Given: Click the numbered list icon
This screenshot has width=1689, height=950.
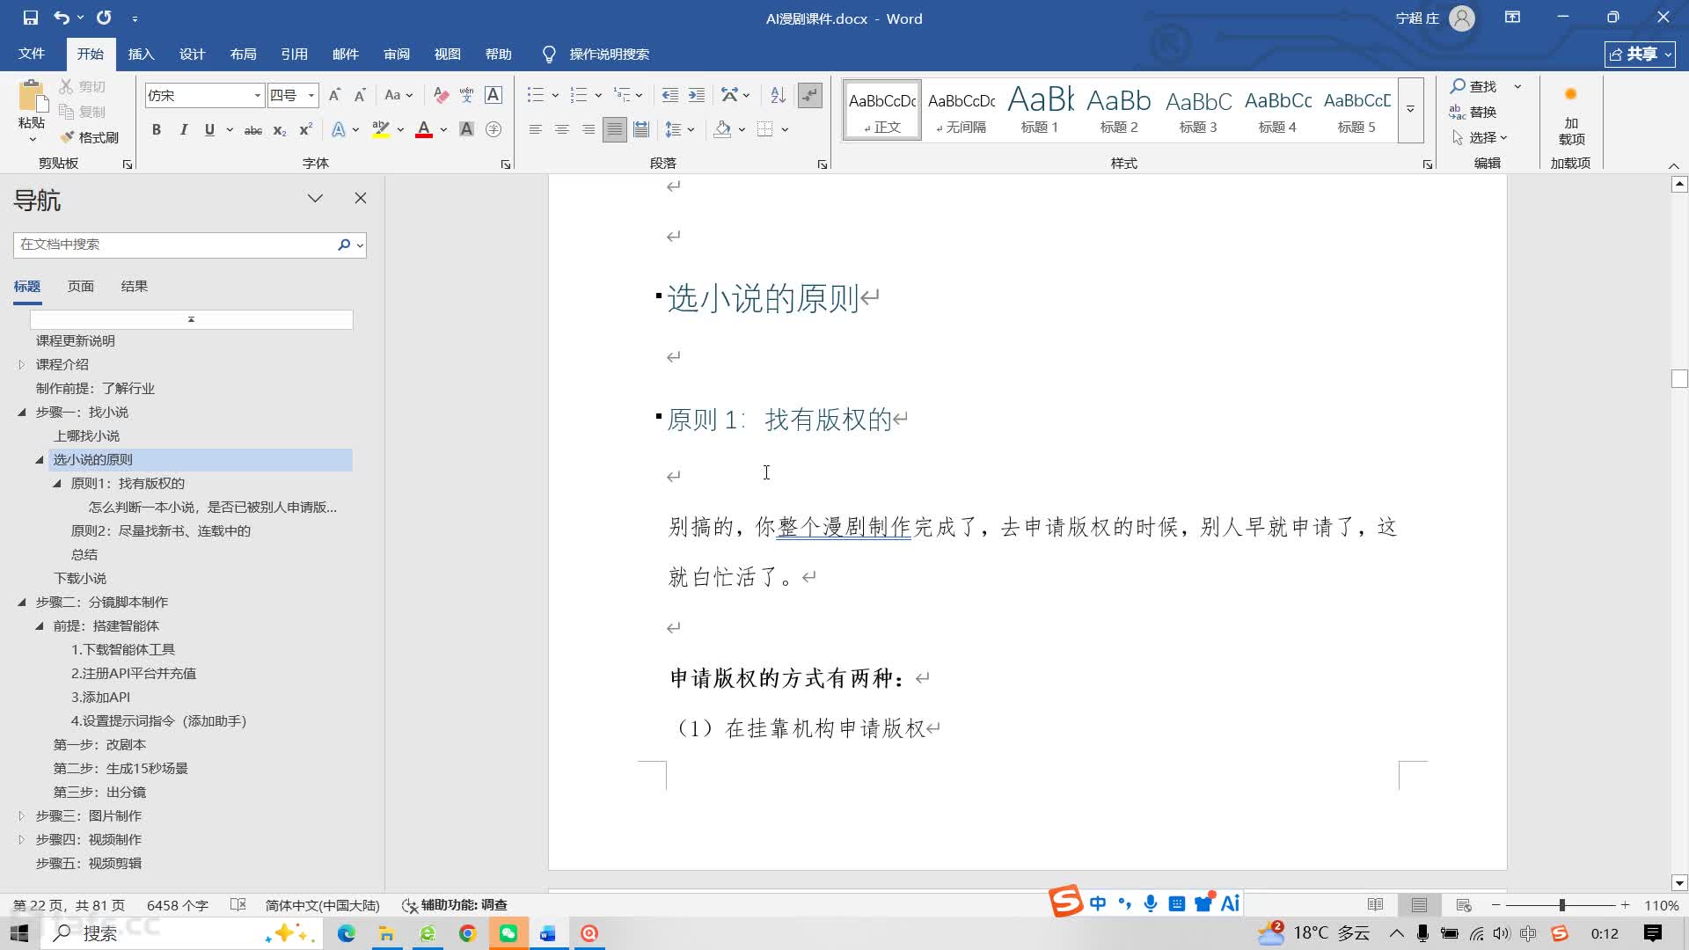Looking at the screenshot, I should pos(578,95).
